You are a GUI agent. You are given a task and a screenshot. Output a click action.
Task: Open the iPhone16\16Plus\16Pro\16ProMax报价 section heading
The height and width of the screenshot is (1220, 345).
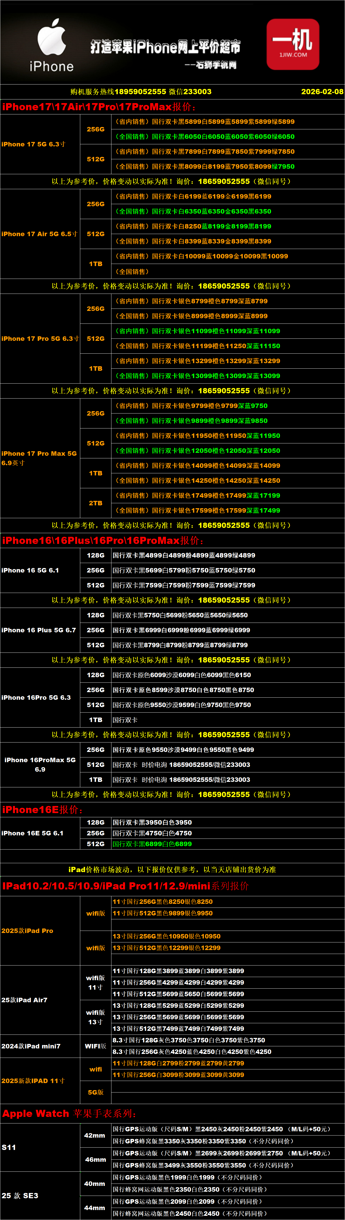(x=103, y=540)
